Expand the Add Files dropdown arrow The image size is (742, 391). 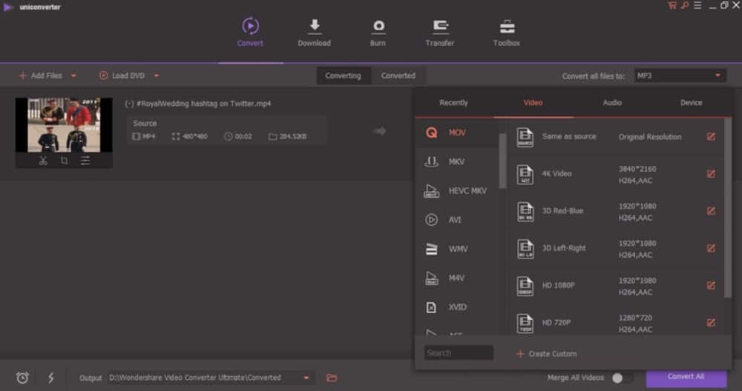(x=73, y=76)
